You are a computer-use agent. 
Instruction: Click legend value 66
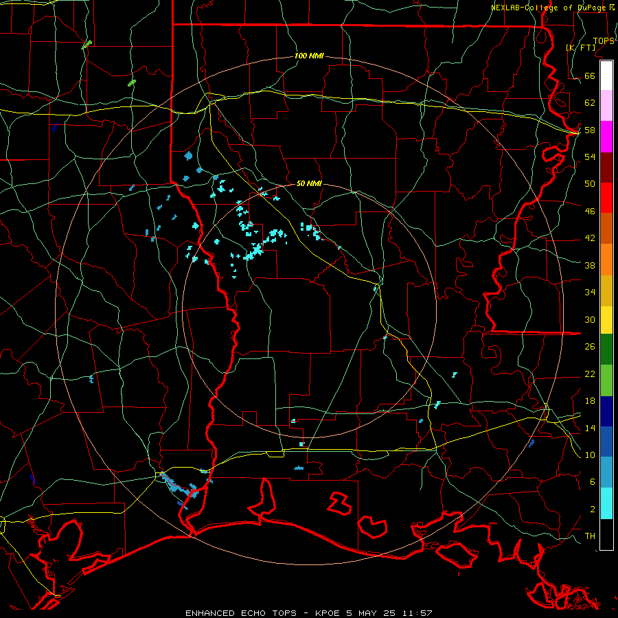point(590,76)
